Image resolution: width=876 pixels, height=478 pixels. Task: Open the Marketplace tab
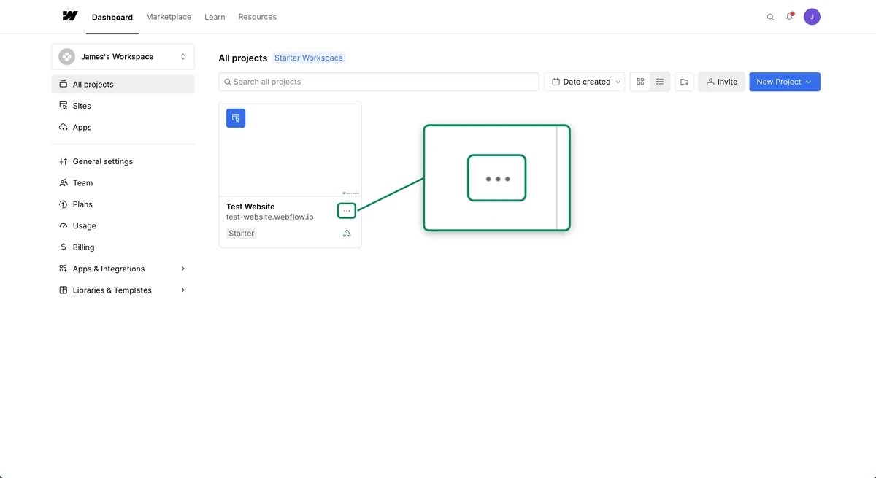(x=169, y=17)
